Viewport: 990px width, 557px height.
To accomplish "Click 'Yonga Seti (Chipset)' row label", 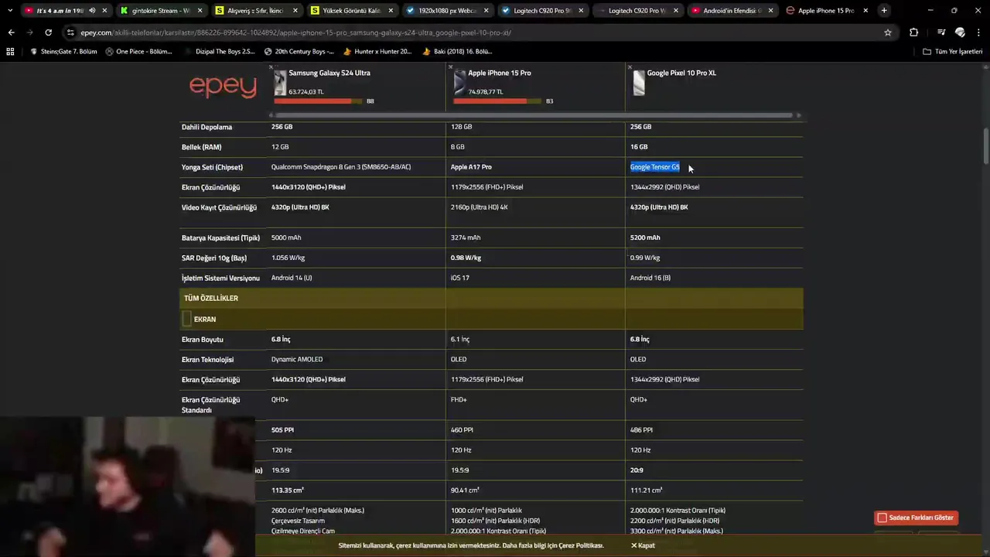I will click(212, 167).
